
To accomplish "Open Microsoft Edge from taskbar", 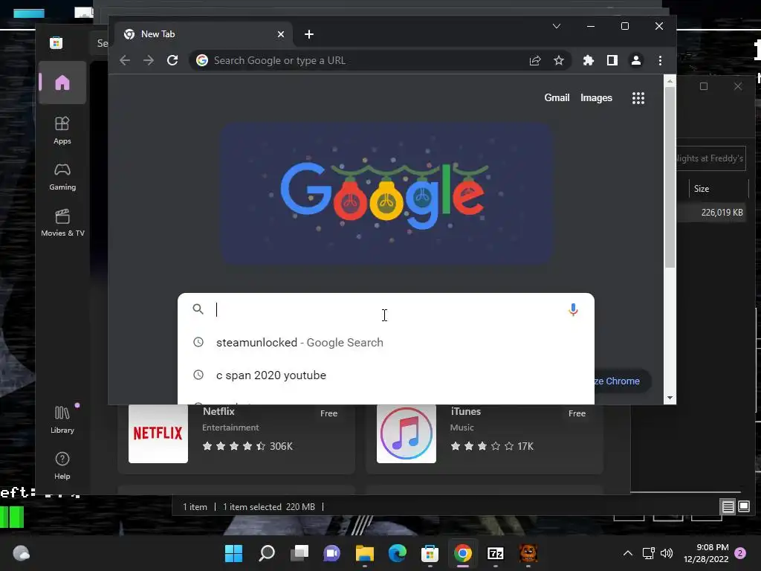I will pyautogui.click(x=397, y=553).
